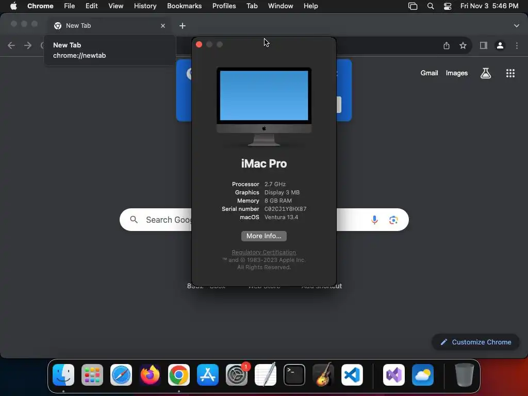Open the File menu
The image size is (528, 396).
coord(70,6)
